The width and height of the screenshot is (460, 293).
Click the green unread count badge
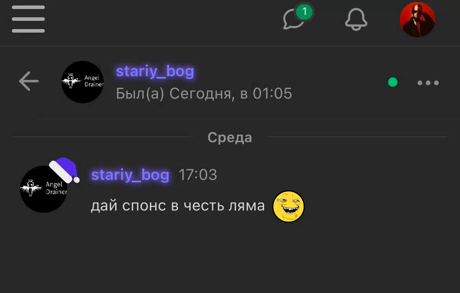[304, 12]
